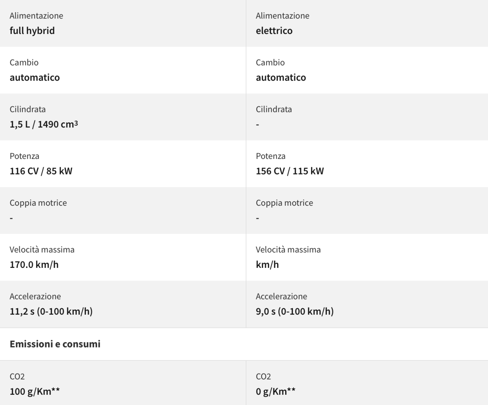This screenshot has width=488, height=405.
Task: Click "automatico" in the full hybrid column
Action: click(x=35, y=78)
